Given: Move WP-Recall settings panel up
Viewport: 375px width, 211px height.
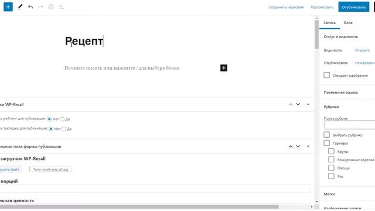Looking at the screenshot, I should point(291,104).
